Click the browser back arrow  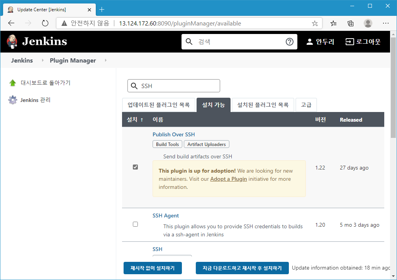pos(12,23)
